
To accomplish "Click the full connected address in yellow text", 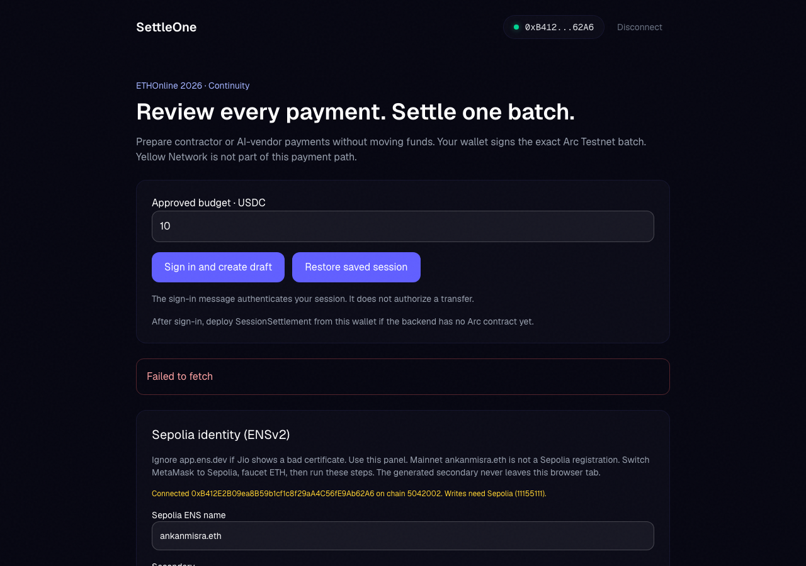I will (x=283, y=494).
